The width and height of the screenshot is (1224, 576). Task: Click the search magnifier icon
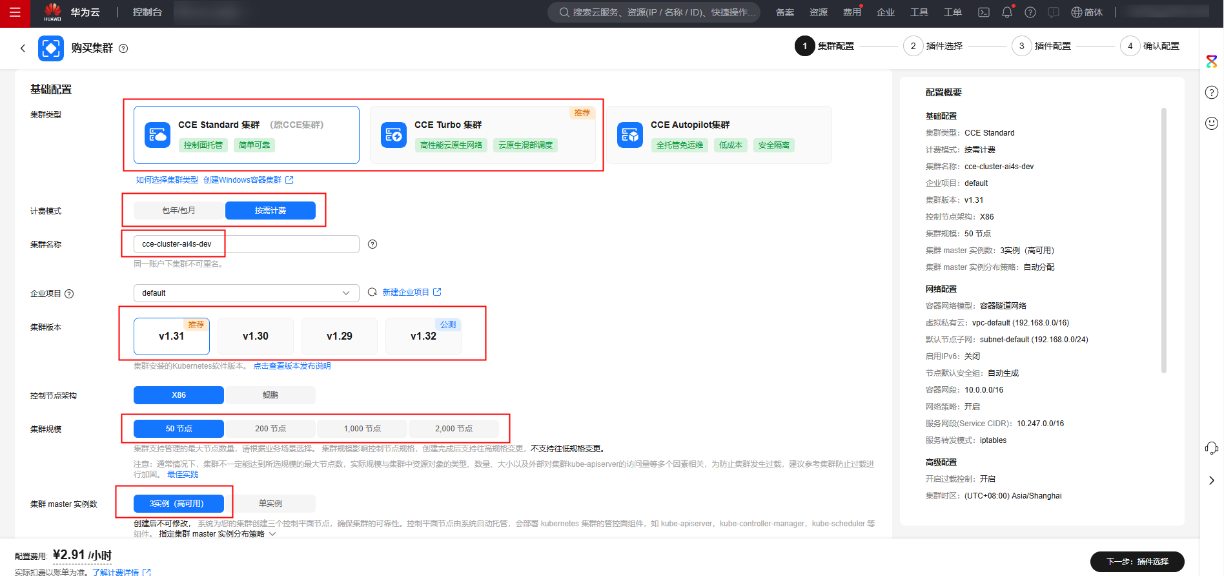564,12
